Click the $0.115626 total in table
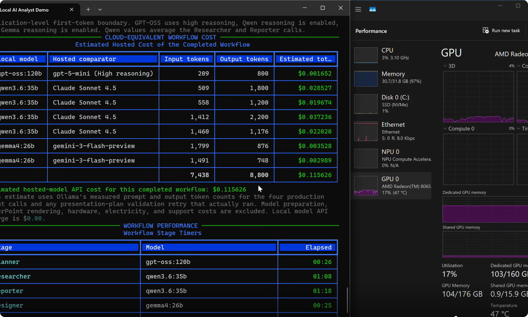This screenshot has height=317, width=528. coord(315,175)
